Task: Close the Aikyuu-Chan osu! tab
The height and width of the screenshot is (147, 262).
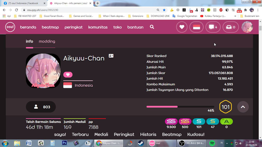Action: click(x=90, y=3)
